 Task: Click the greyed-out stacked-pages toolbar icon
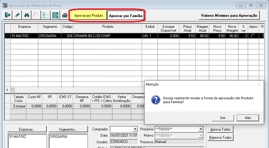pyautogui.click(x=36, y=15)
